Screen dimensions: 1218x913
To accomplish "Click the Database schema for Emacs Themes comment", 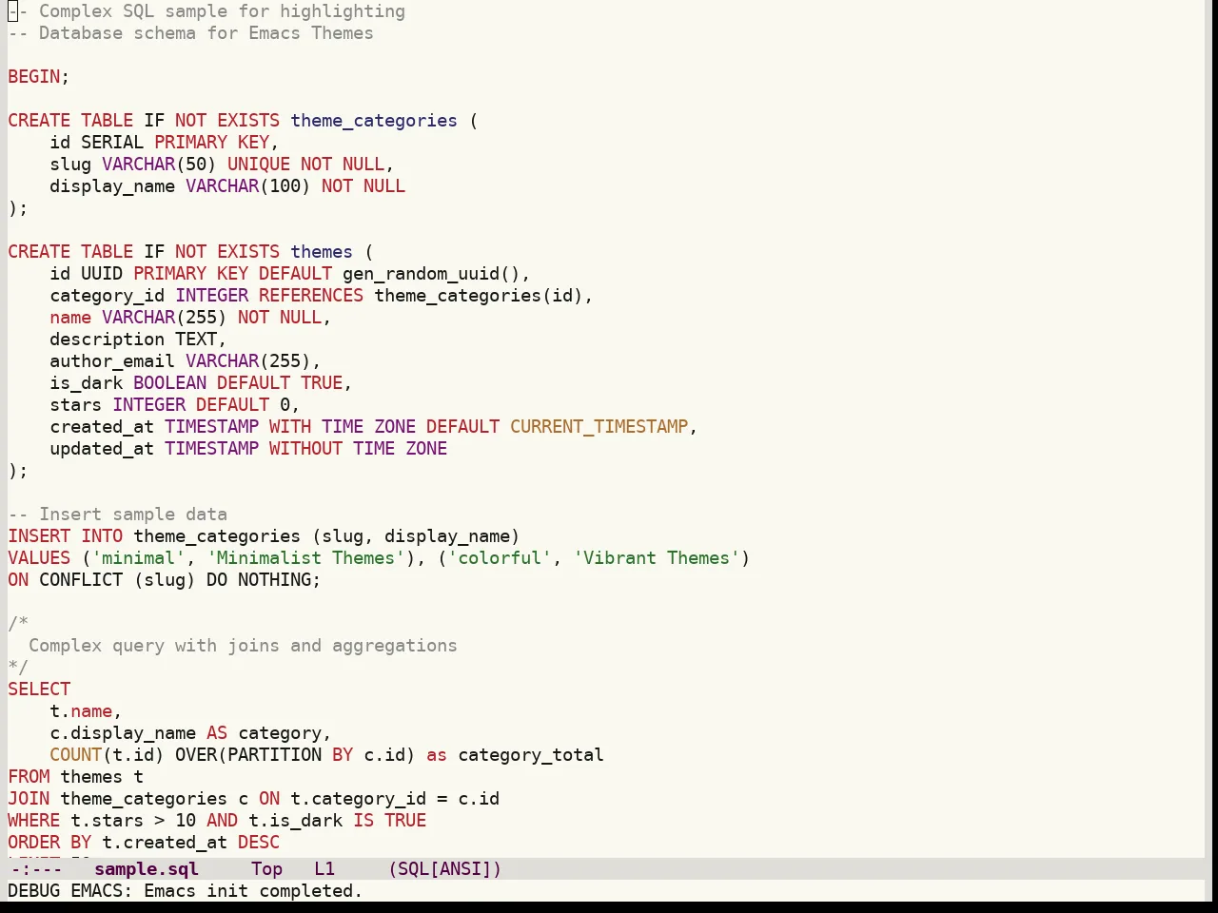I will pyautogui.click(x=190, y=33).
